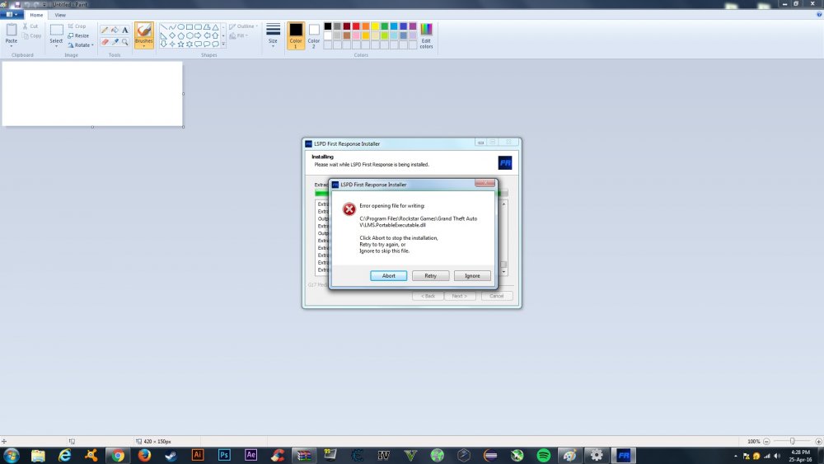Image resolution: width=824 pixels, height=464 pixels.
Task: Select the Eraser tool
Action: coord(105,41)
